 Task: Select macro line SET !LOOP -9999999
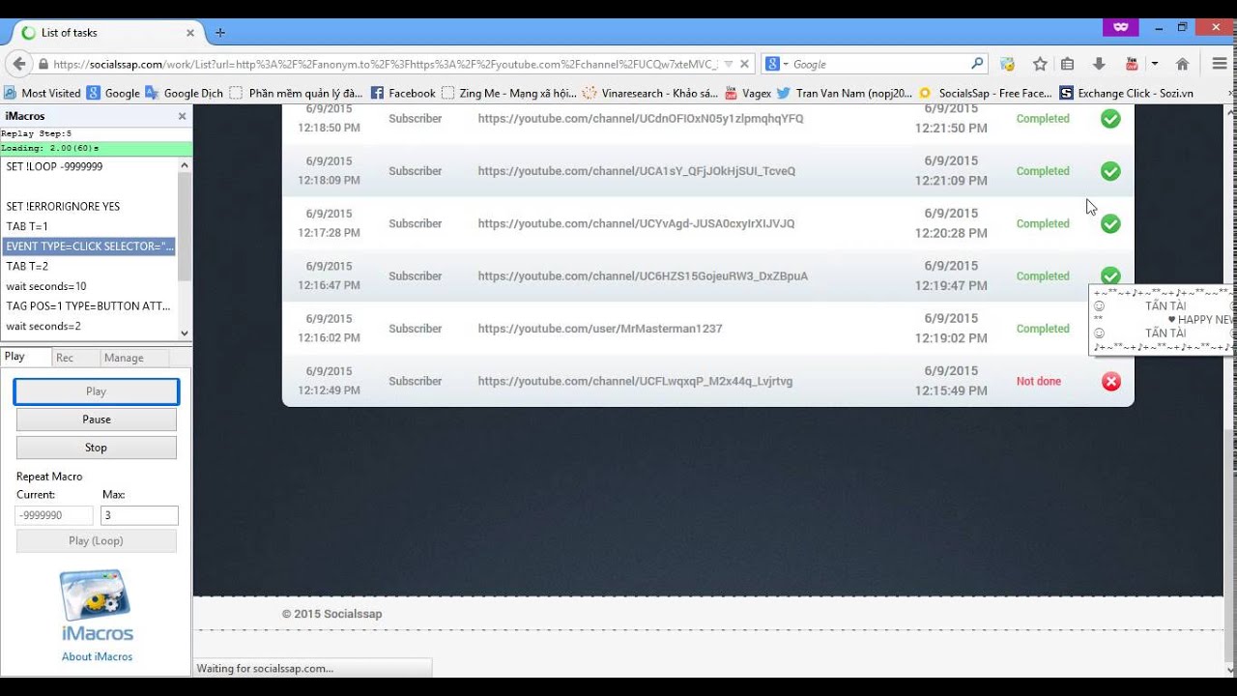(89, 166)
